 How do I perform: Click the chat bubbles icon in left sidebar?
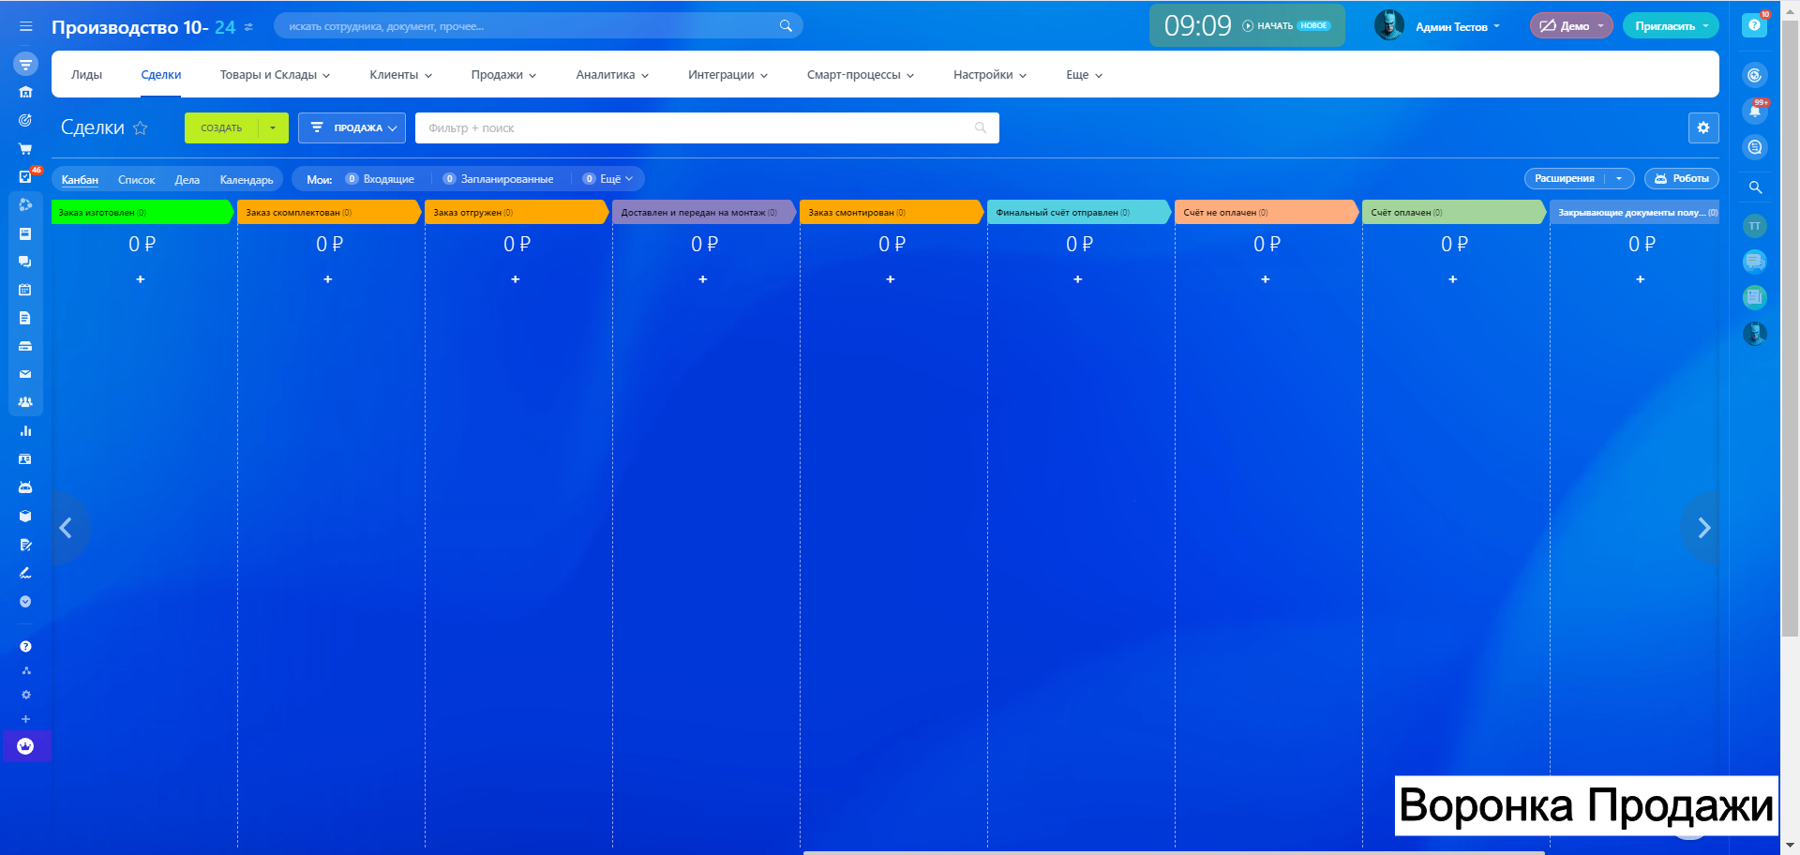coord(25,262)
